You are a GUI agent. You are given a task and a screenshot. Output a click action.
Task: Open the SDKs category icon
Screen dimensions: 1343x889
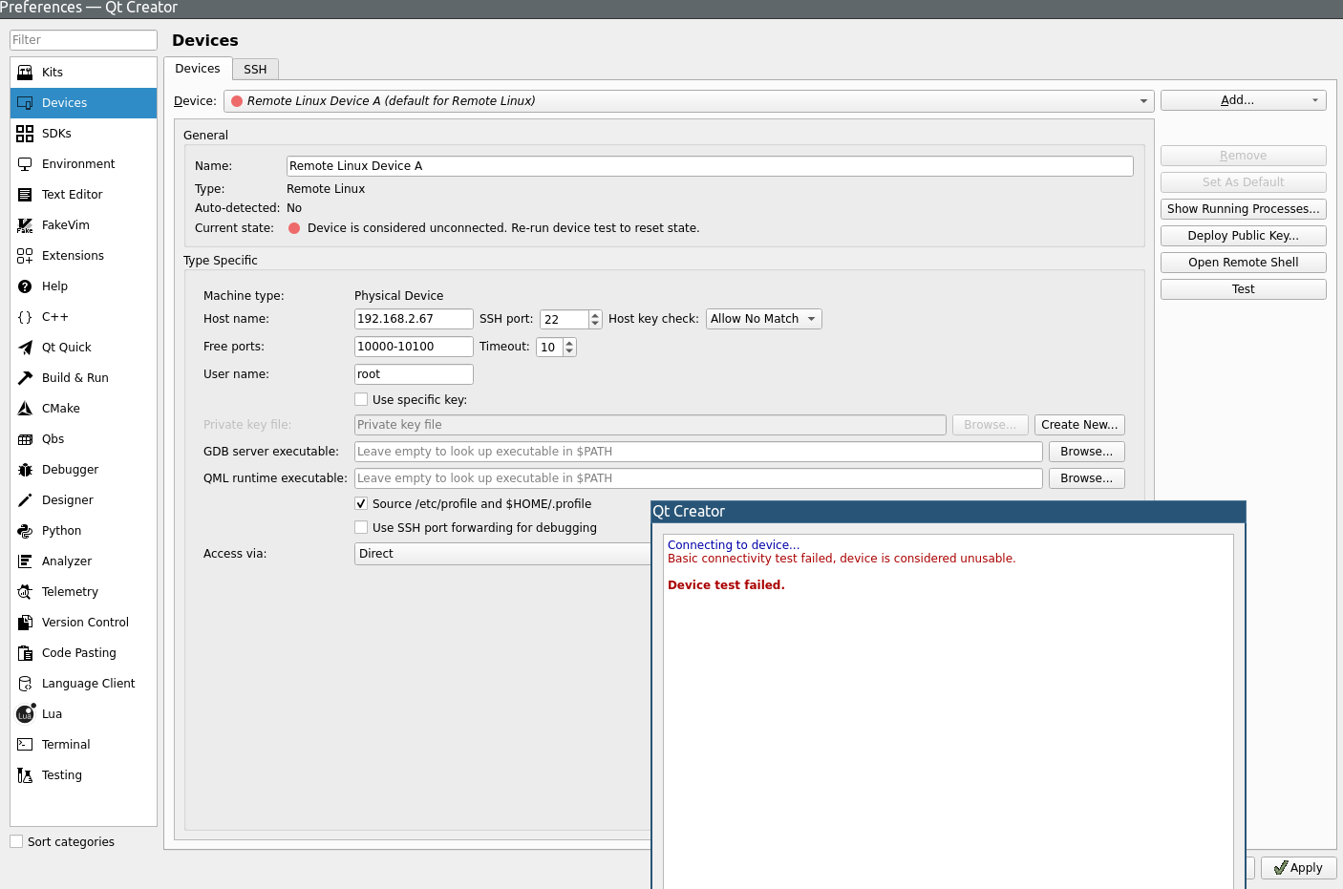(25, 134)
